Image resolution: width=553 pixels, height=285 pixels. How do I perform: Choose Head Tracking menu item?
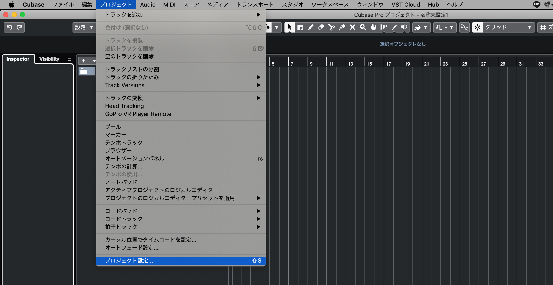[x=181, y=106]
